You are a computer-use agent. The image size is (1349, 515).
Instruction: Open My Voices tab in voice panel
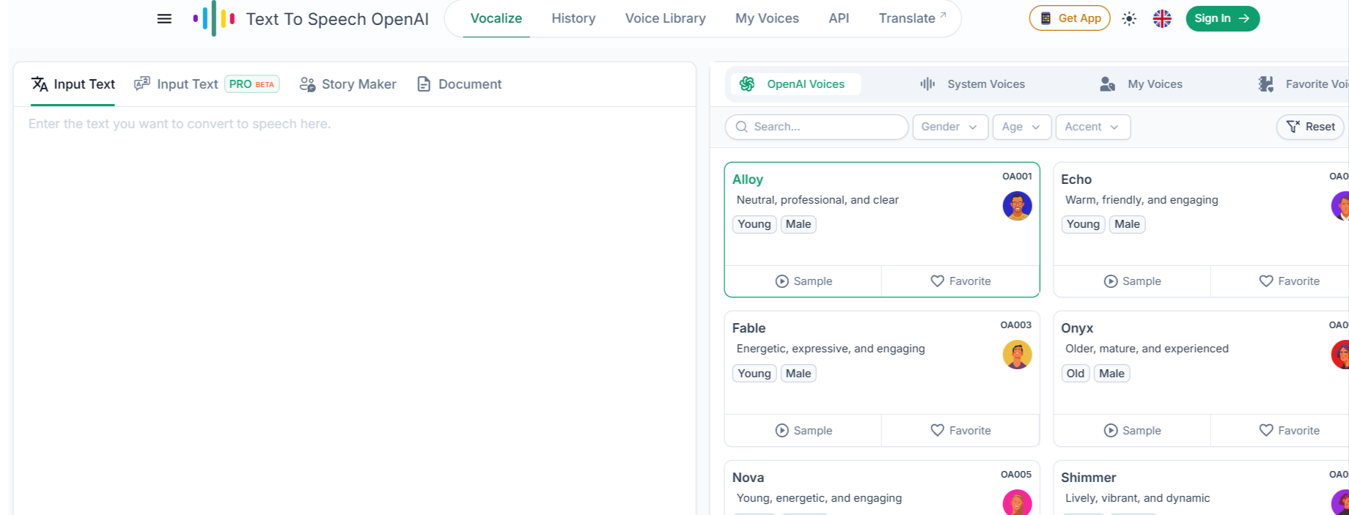click(x=1141, y=84)
